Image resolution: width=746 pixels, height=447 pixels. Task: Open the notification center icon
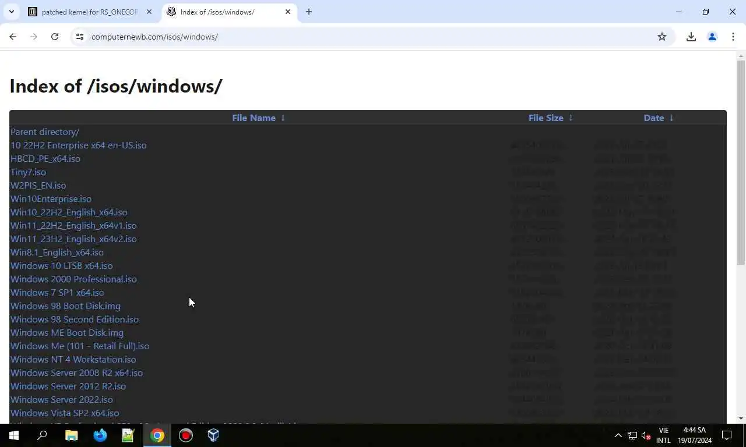727,435
